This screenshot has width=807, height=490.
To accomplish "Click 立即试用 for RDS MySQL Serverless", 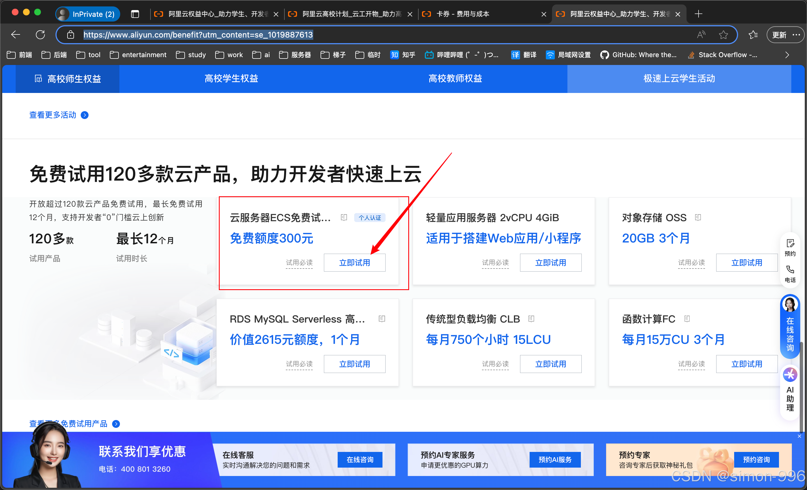I will click(354, 364).
